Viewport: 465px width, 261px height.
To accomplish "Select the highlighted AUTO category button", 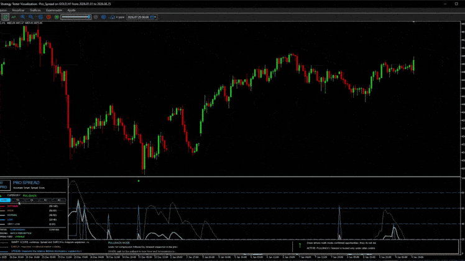I will (x=5, y=200).
